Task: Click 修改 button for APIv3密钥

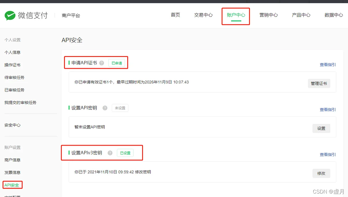Action: coord(321,173)
